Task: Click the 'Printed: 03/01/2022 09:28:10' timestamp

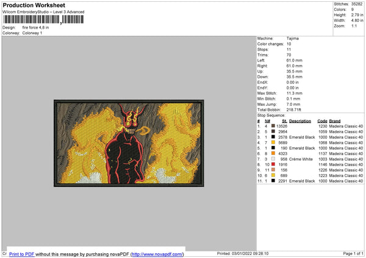Action: coord(243,253)
